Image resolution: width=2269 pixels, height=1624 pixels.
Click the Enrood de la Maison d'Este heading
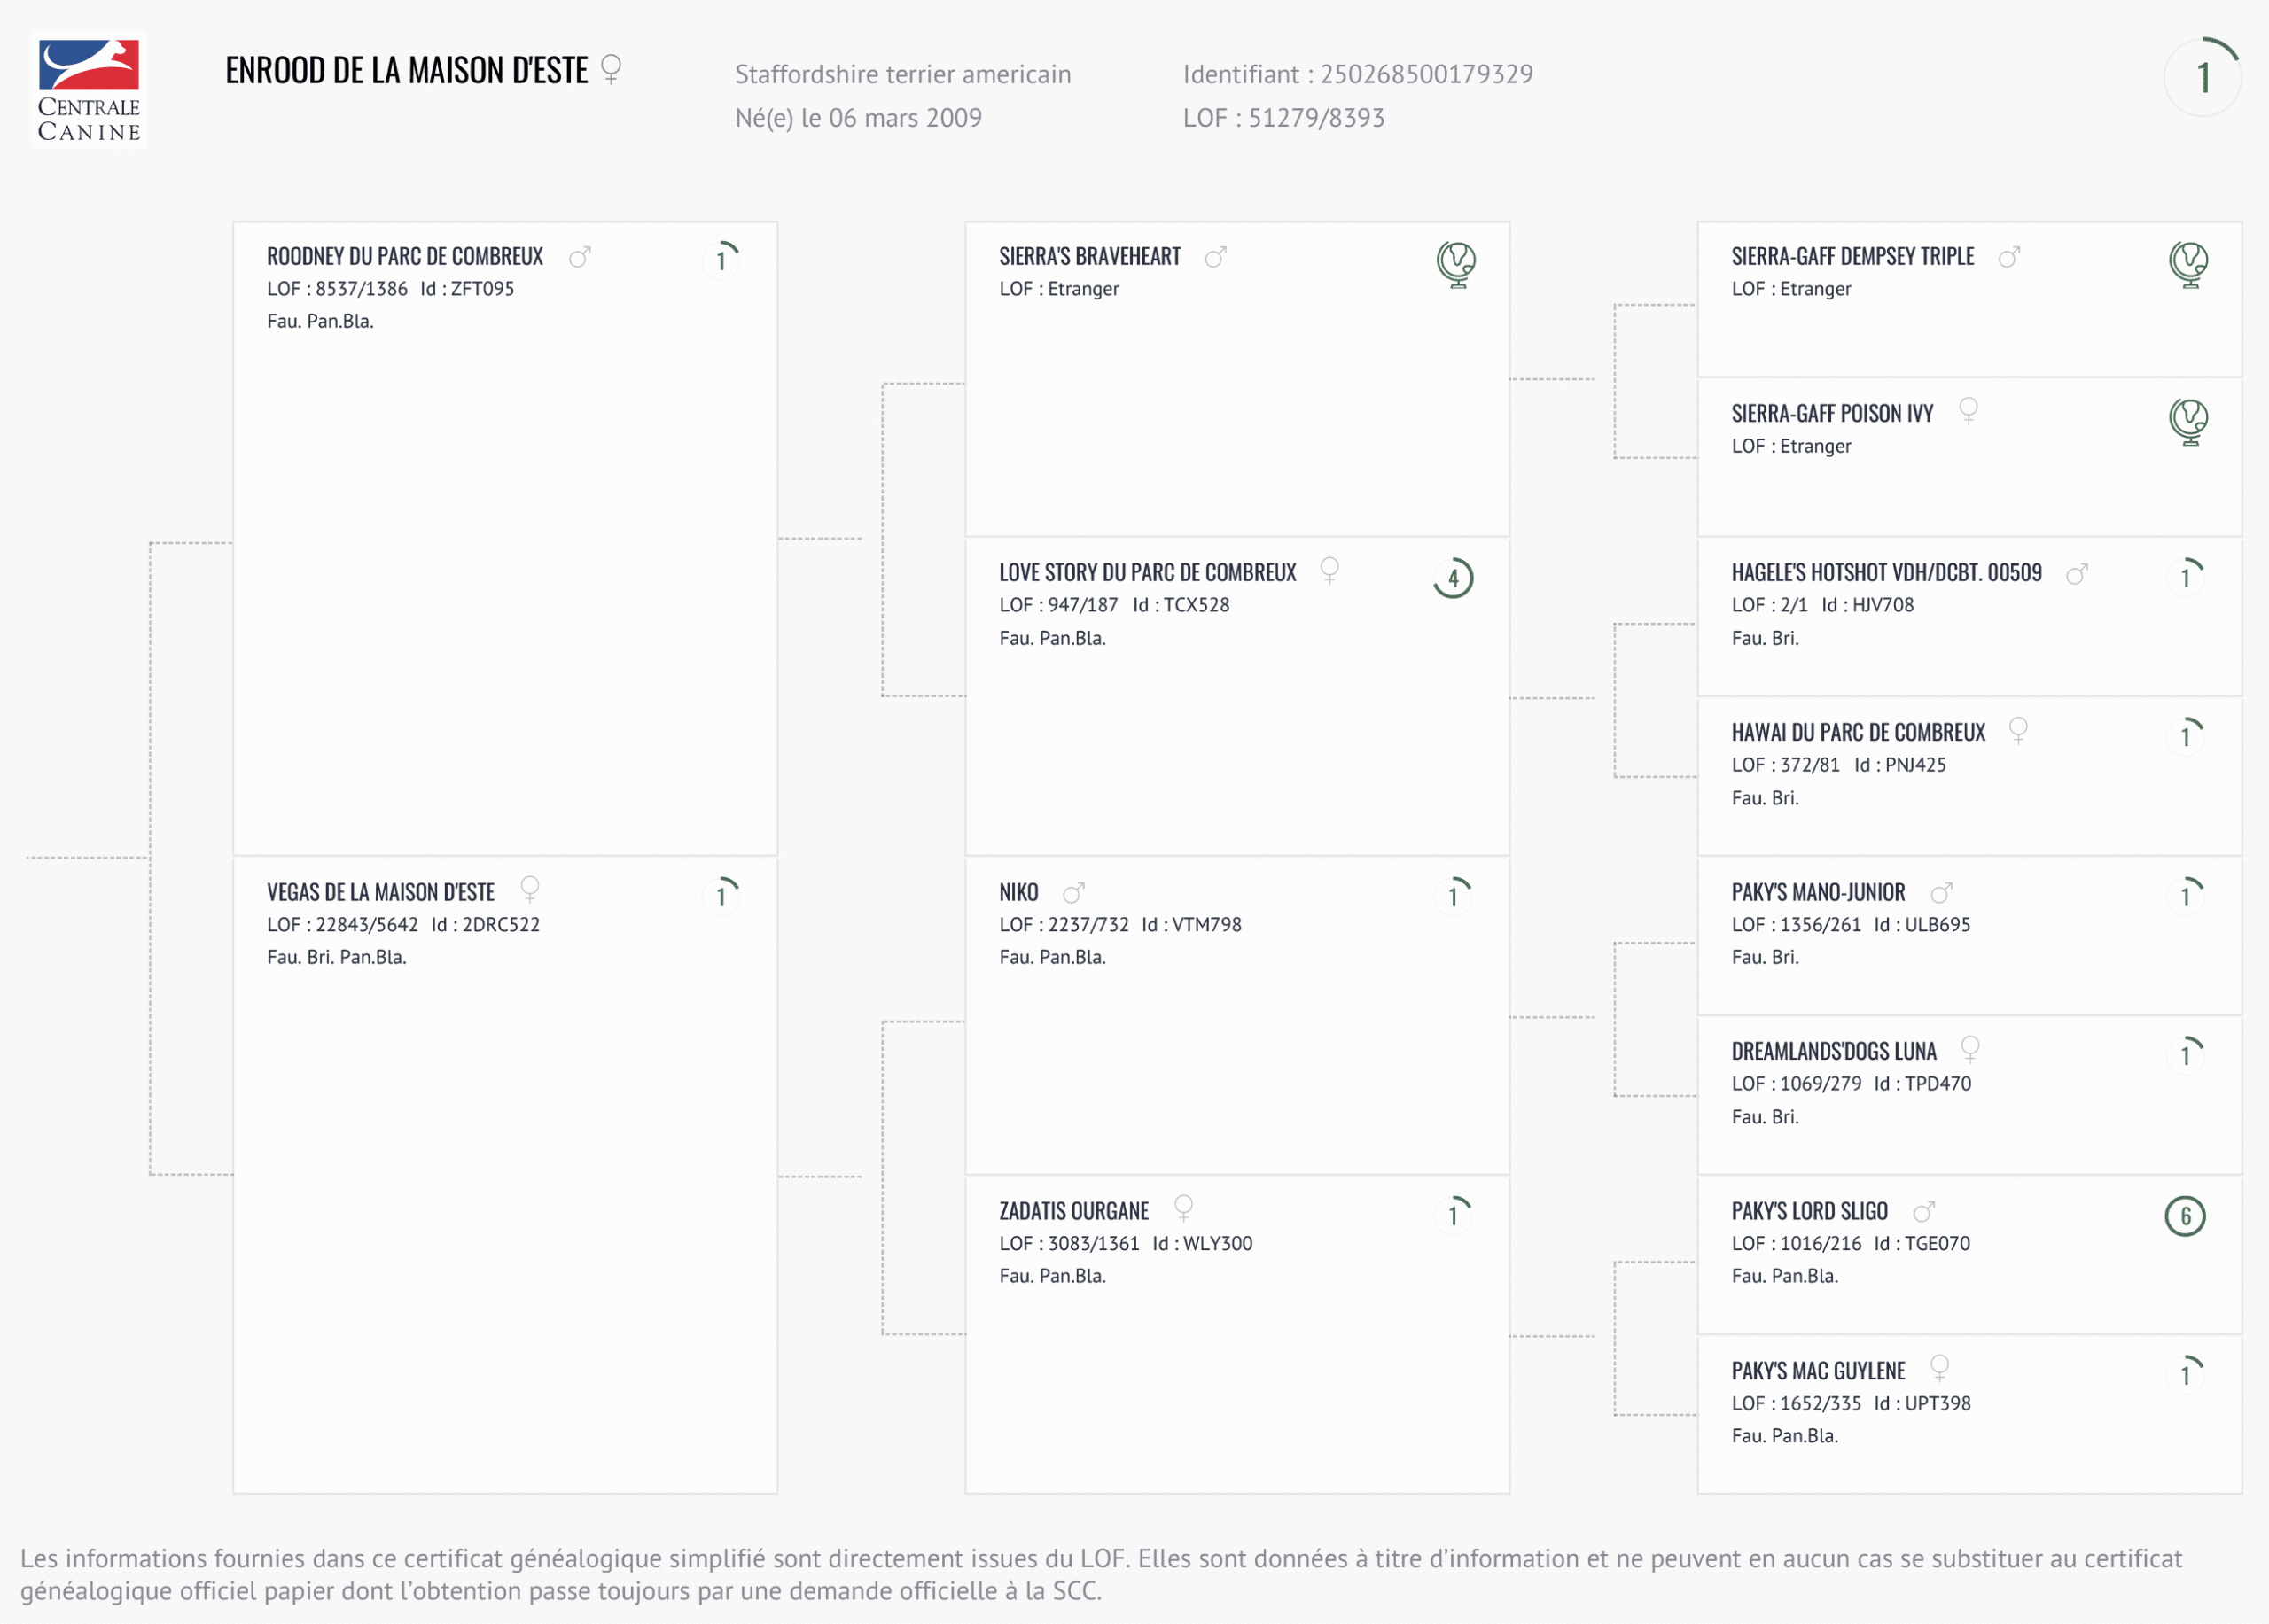[x=406, y=71]
